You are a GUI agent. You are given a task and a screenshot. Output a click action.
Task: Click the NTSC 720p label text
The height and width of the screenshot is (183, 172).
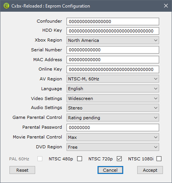click(x=101, y=159)
